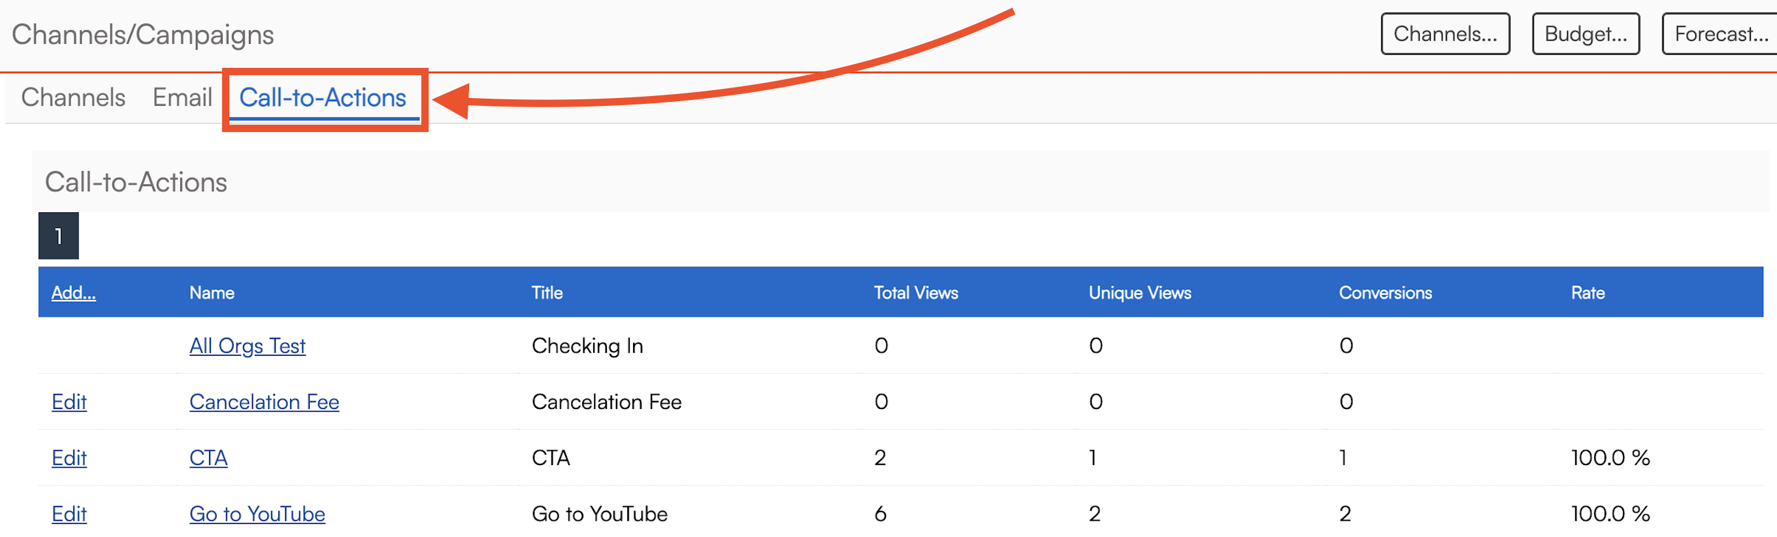
Task: Click the 100.0 % rate for CTA
Action: click(x=1610, y=457)
